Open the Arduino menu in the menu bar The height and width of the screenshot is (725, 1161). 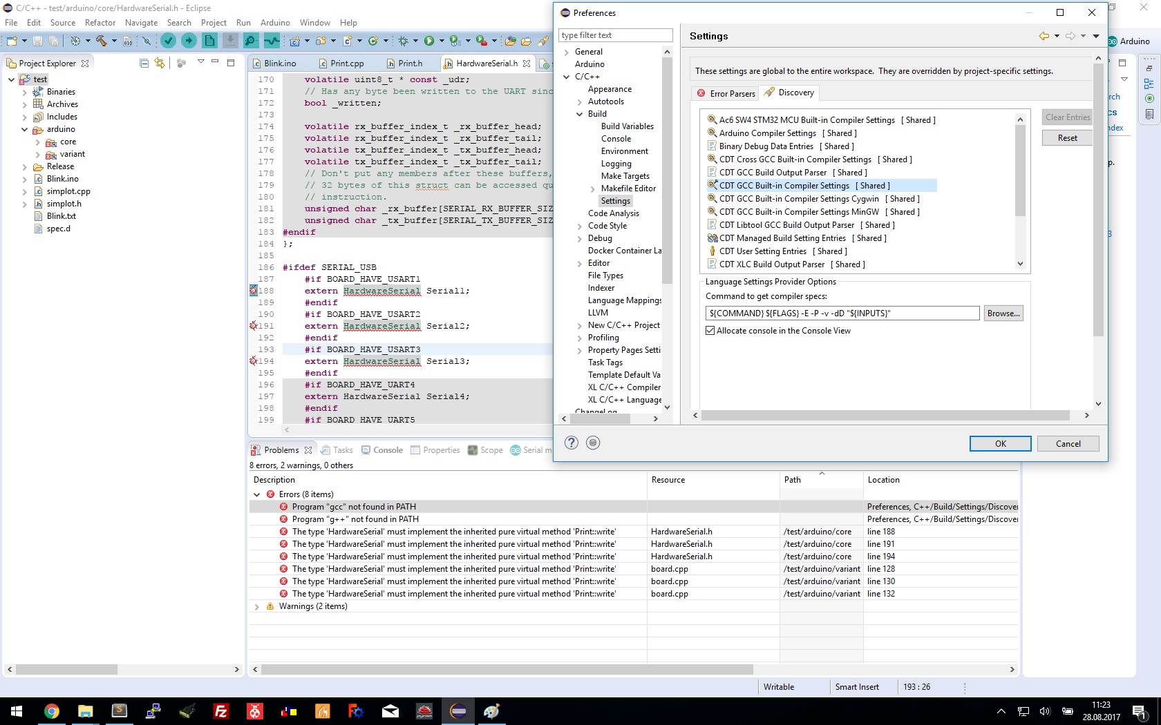point(275,23)
